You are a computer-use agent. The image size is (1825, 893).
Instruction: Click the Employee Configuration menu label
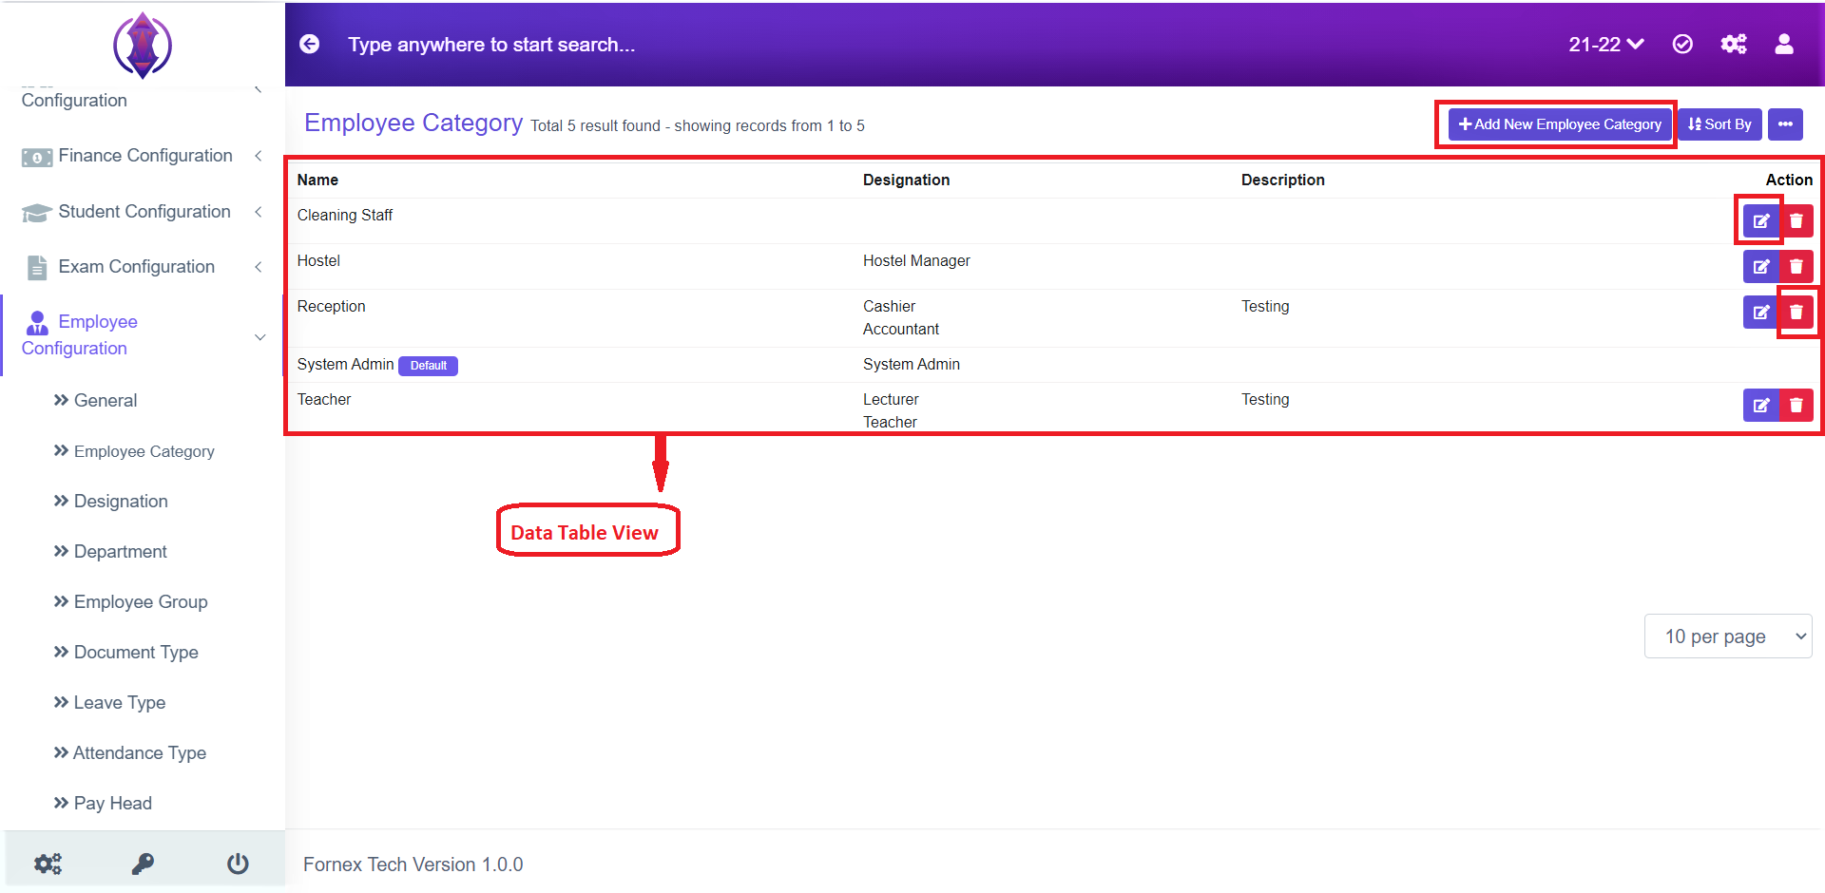[80, 335]
